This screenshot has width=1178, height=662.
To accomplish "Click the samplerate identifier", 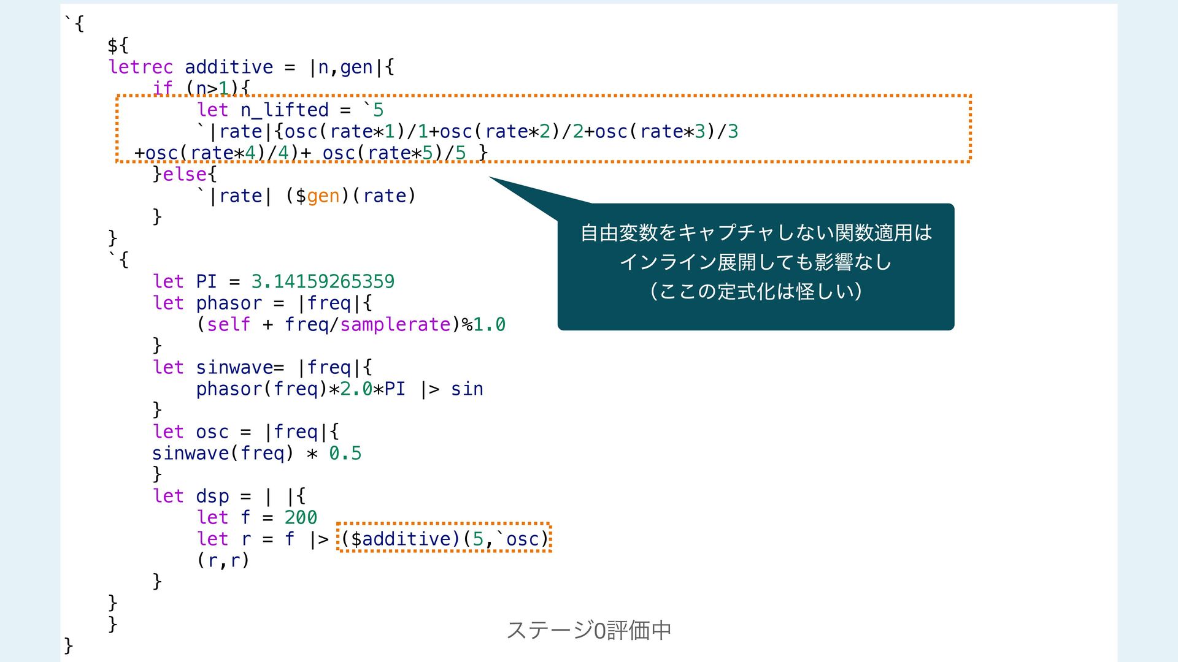I will tap(396, 324).
